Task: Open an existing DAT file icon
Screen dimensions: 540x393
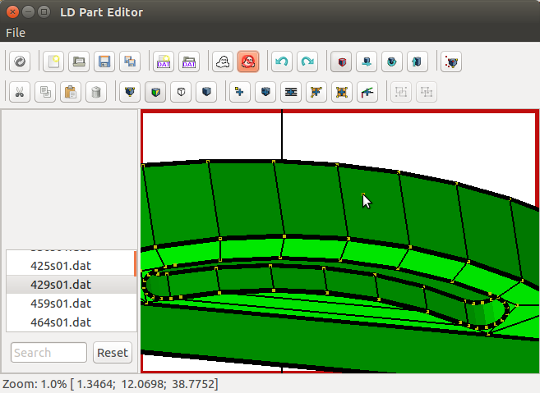Action: point(188,62)
